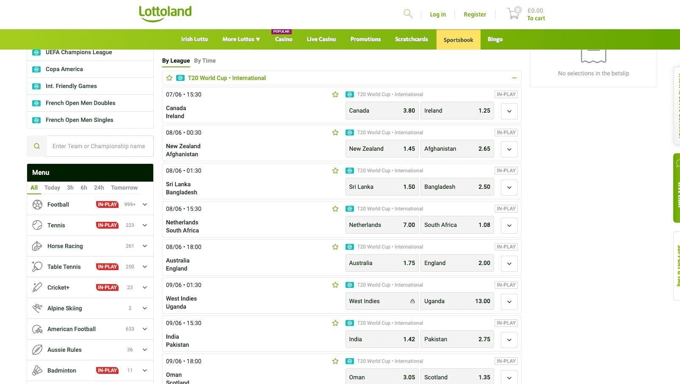
Task: Star the Netherlands vs South Africa match
Action: coord(335,209)
